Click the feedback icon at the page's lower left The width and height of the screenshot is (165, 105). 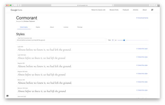[x=7, y=96]
